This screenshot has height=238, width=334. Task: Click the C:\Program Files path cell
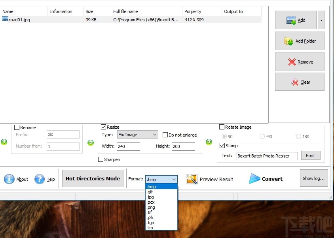146,20
